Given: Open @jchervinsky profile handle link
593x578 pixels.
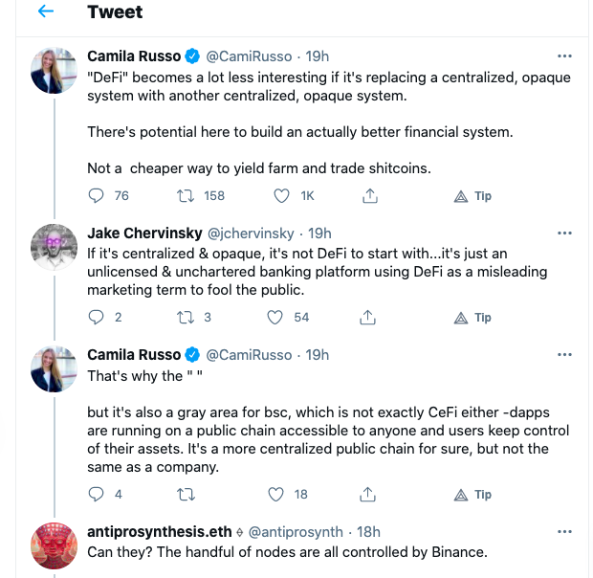Looking at the screenshot, I should point(251,233).
